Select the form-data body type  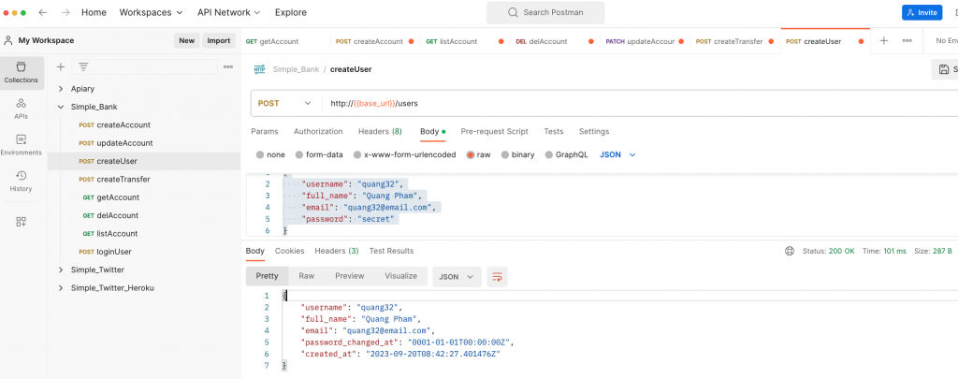pos(319,154)
